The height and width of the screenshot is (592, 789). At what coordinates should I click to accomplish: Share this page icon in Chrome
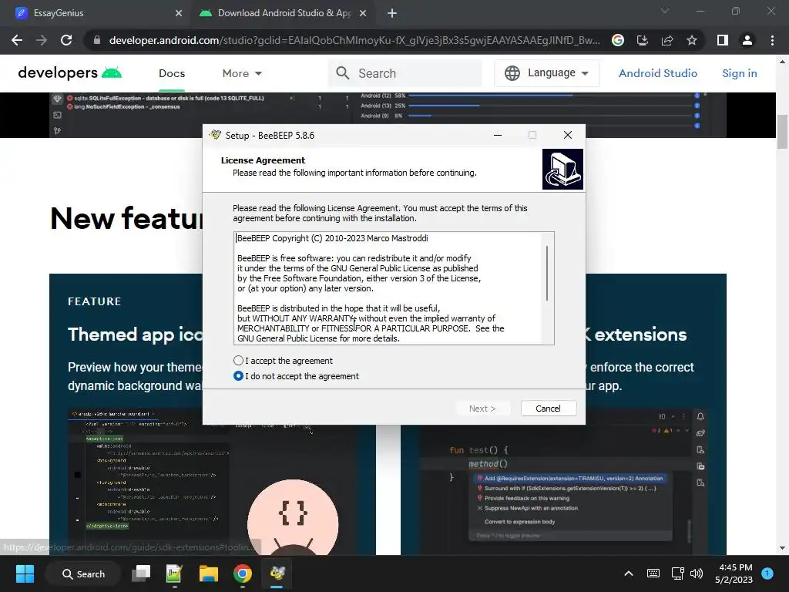pos(667,40)
